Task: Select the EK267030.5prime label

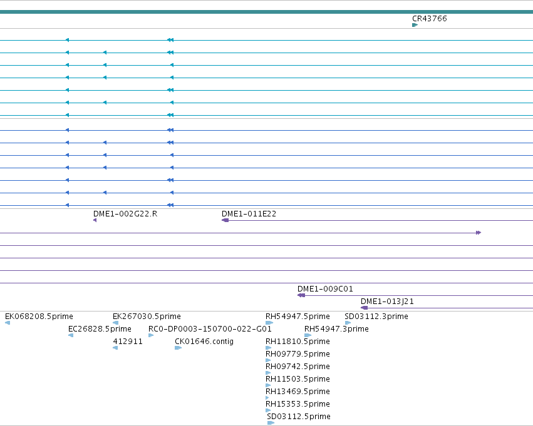Action: [x=147, y=317]
